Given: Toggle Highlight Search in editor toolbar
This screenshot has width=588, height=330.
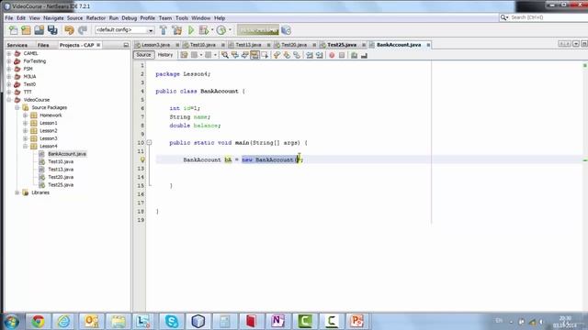Looking at the screenshot, I should 254,55.
